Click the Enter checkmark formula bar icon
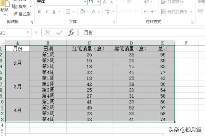 (x=59, y=33)
